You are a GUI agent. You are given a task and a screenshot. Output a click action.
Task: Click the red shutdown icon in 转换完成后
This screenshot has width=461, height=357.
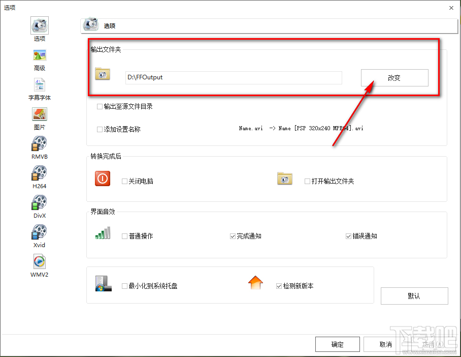[x=102, y=179]
